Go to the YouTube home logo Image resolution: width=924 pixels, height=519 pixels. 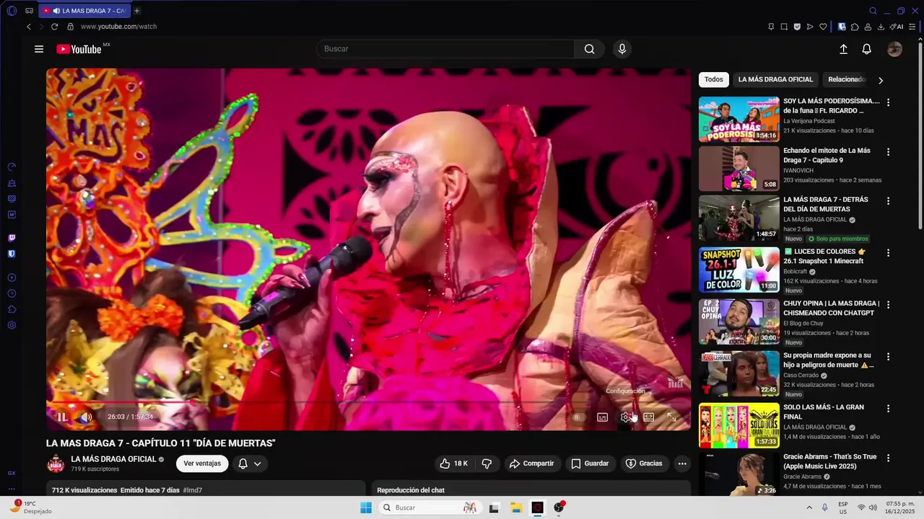pyautogui.click(x=79, y=49)
